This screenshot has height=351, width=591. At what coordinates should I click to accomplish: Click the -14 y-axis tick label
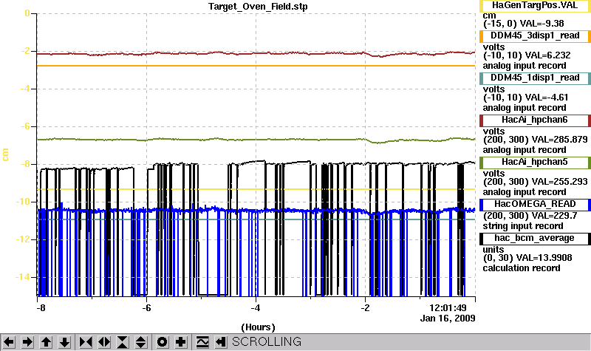[23, 277]
